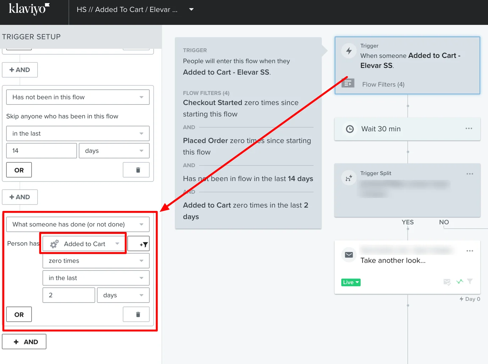Click OR under the 14 days condition
The height and width of the screenshot is (364, 488).
[x=19, y=170]
